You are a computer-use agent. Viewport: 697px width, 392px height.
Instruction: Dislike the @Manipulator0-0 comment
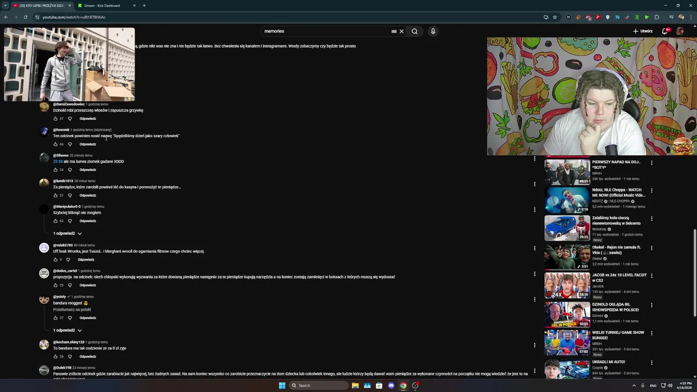click(70, 221)
